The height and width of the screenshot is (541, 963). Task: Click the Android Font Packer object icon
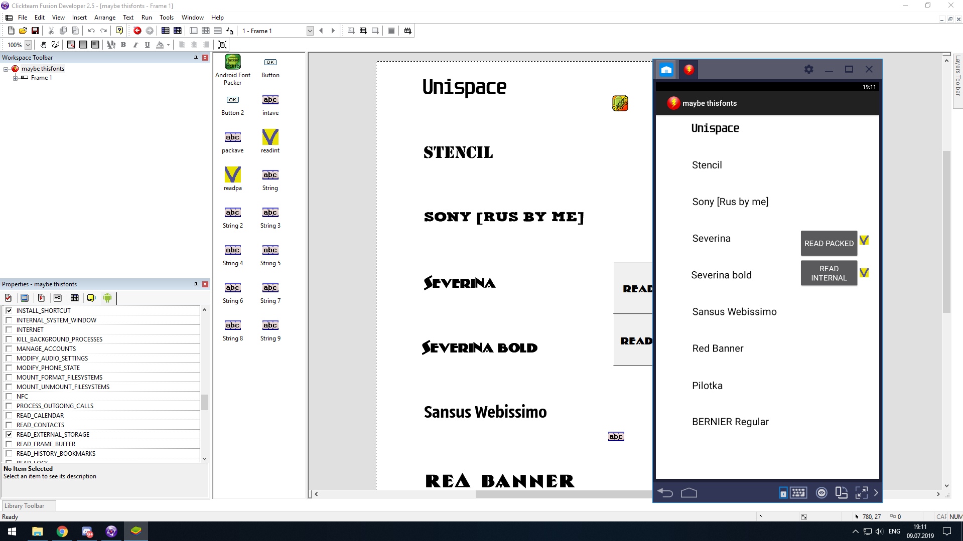pyautogui.click(x=232, y=62)
